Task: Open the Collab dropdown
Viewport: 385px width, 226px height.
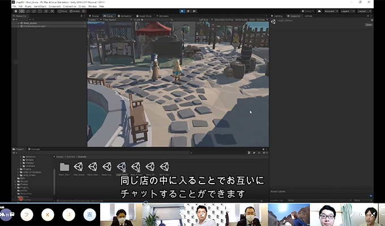Action: coord(308,11)
